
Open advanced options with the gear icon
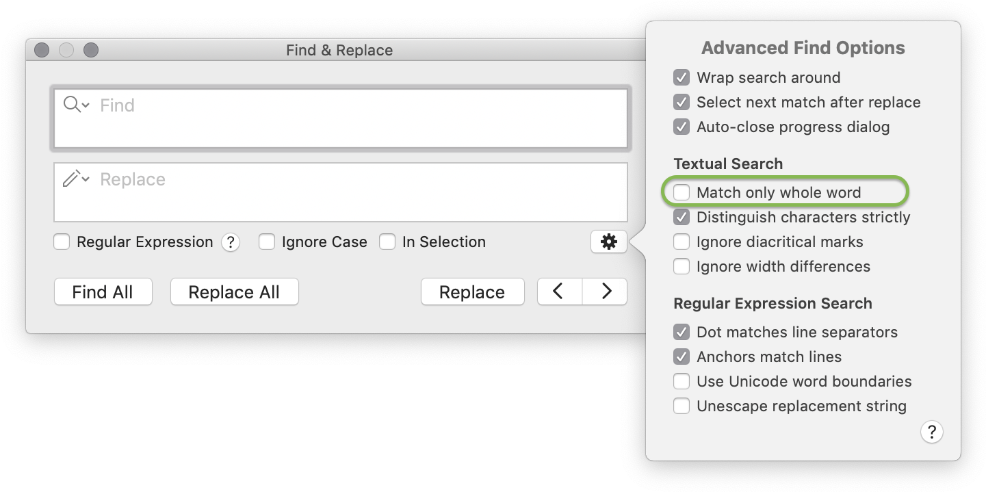click(x=608, y=242)
